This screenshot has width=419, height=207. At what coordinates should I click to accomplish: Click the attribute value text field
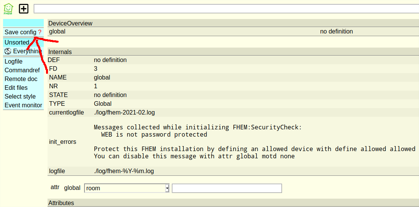(227, 188)
